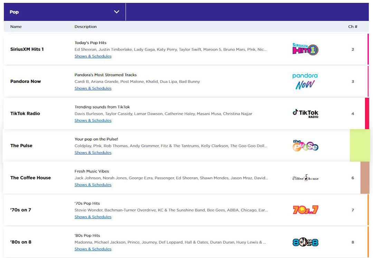Click the SiriusXM Hits 1 logo
The image size is (373, 258).
[x=305, y=49]
